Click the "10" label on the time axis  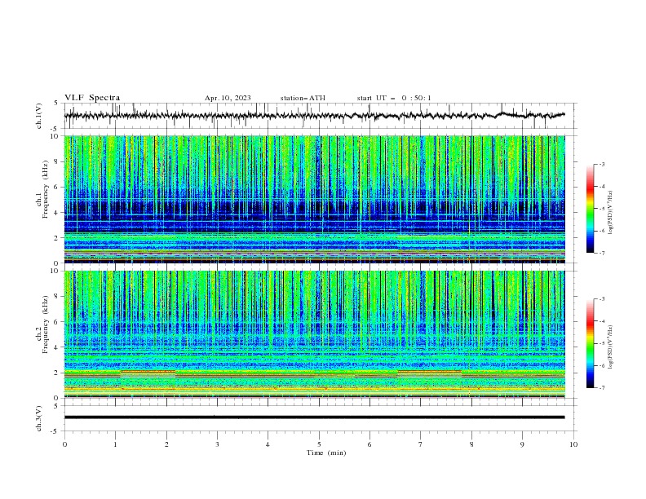tap(573, 444)
